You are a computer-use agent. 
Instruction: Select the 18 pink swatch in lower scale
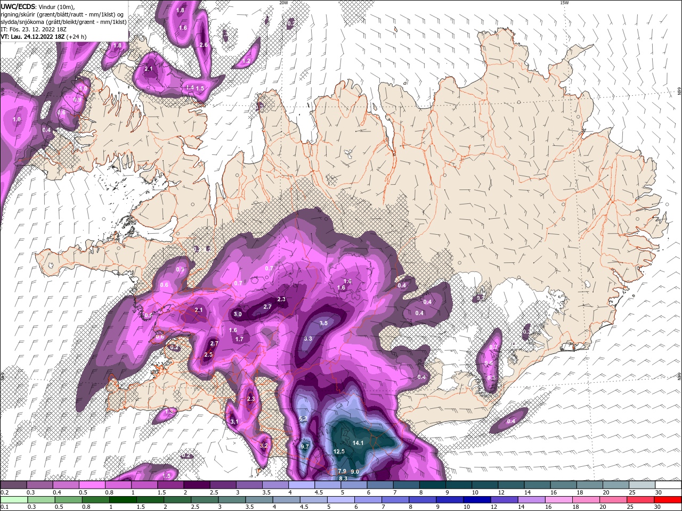point(586,500)
